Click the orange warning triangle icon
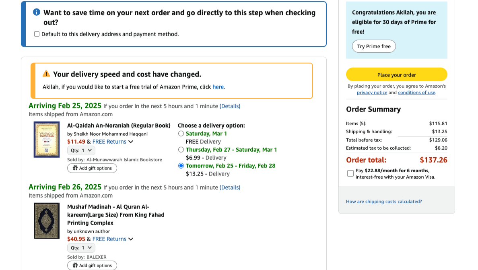Viewport: 478px width, 270px height. [46, 74]
